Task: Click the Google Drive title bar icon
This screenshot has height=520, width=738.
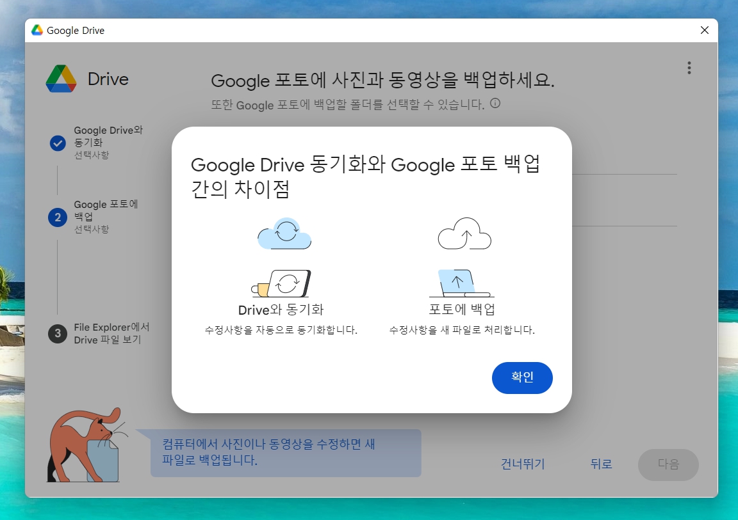Action: click(37, 30)
